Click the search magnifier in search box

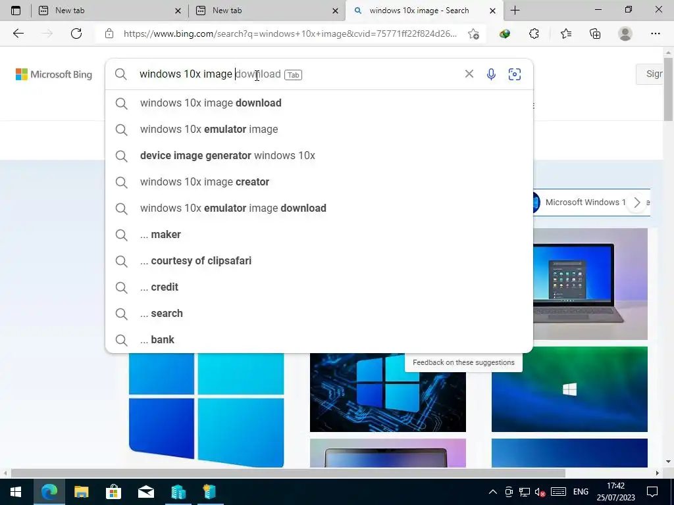121,74
